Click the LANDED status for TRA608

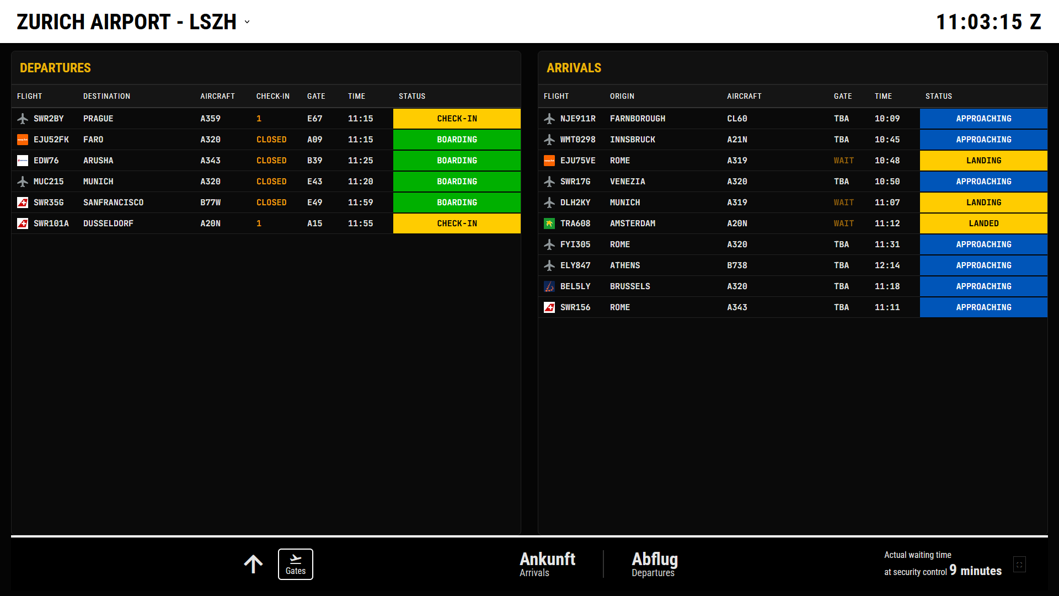[983, 223]
